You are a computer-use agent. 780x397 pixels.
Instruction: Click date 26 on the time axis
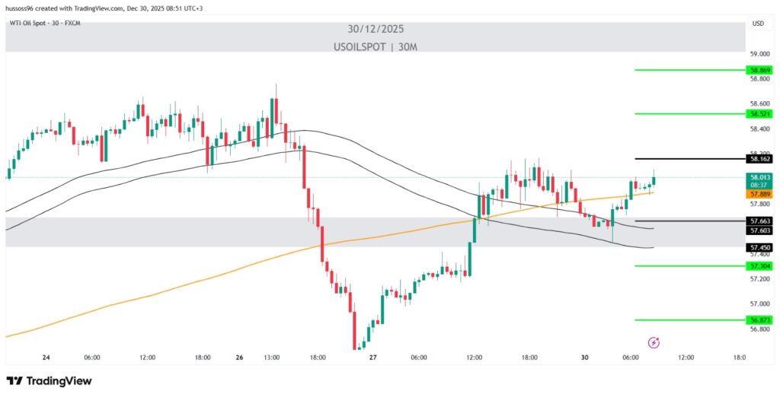(239, 357)
